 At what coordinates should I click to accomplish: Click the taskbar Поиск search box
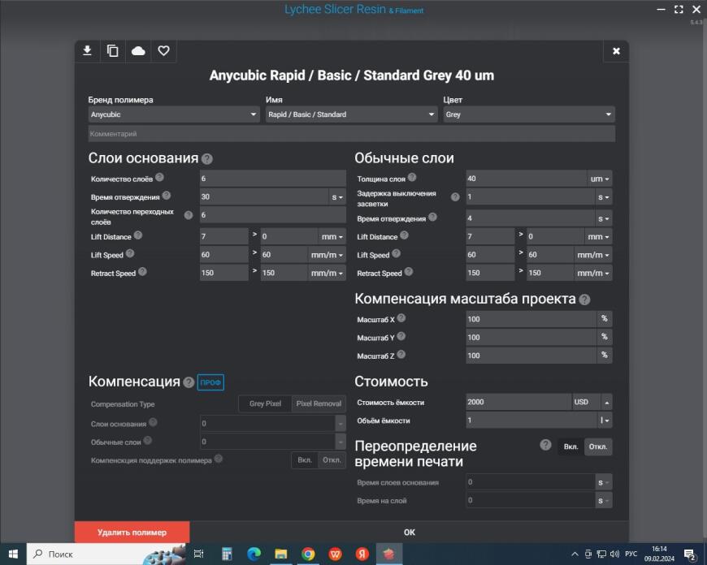(106, 554)
